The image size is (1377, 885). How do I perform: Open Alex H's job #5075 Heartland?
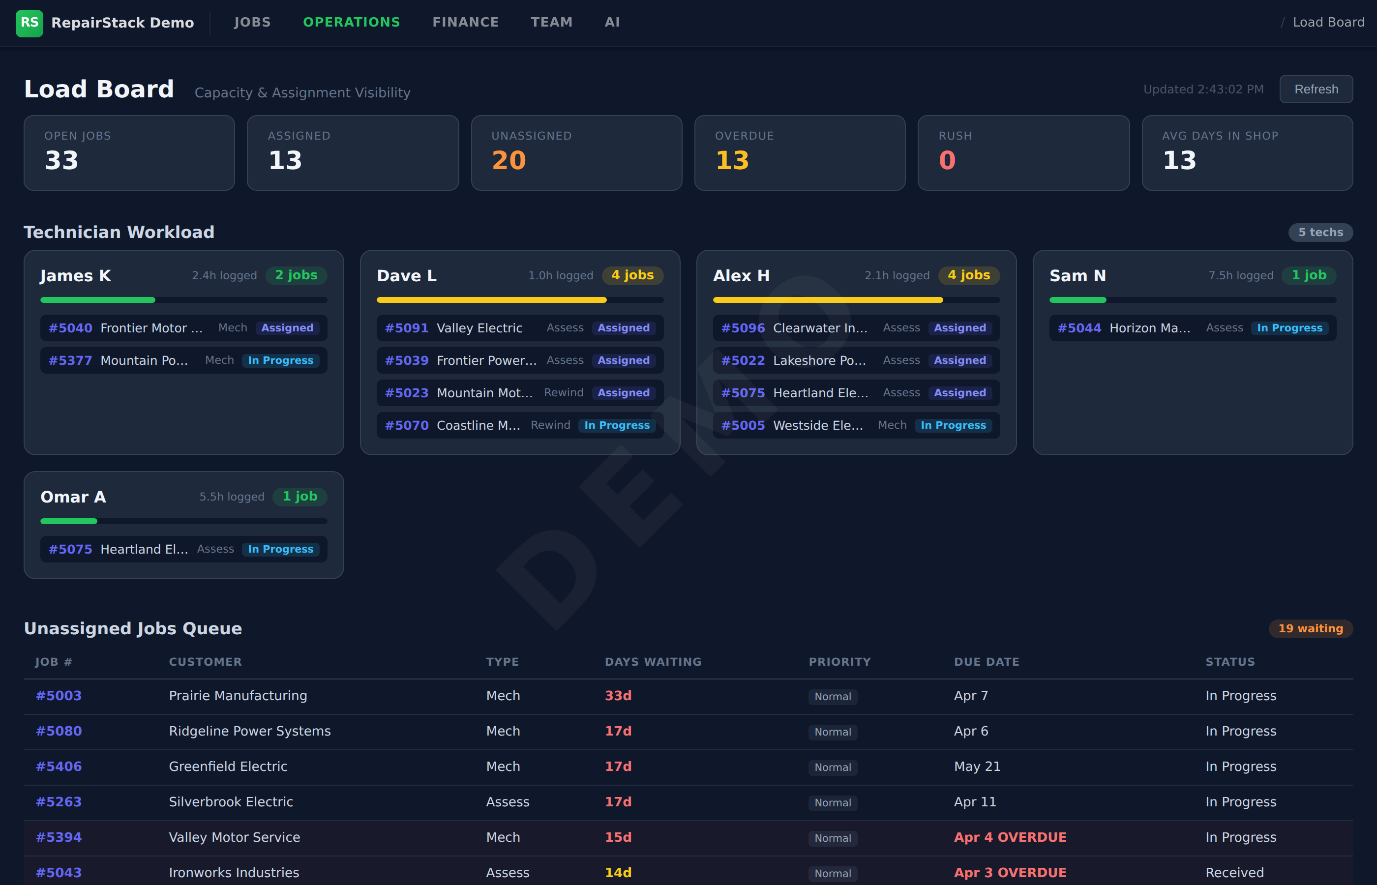pyautogui.click(x=856, y=393)
